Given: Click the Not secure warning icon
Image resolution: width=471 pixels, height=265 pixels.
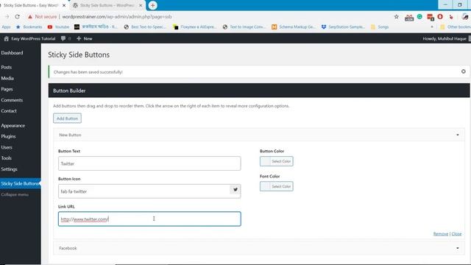Looking at the screenshot, I should (x=29, y=17).
